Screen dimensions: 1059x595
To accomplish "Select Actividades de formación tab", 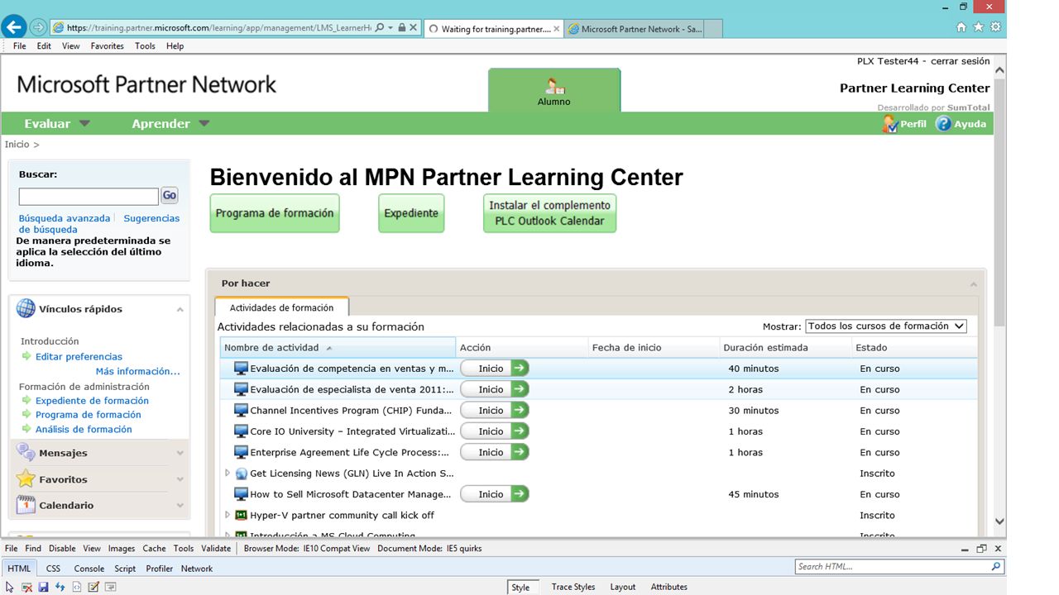I will pos(281,307).
